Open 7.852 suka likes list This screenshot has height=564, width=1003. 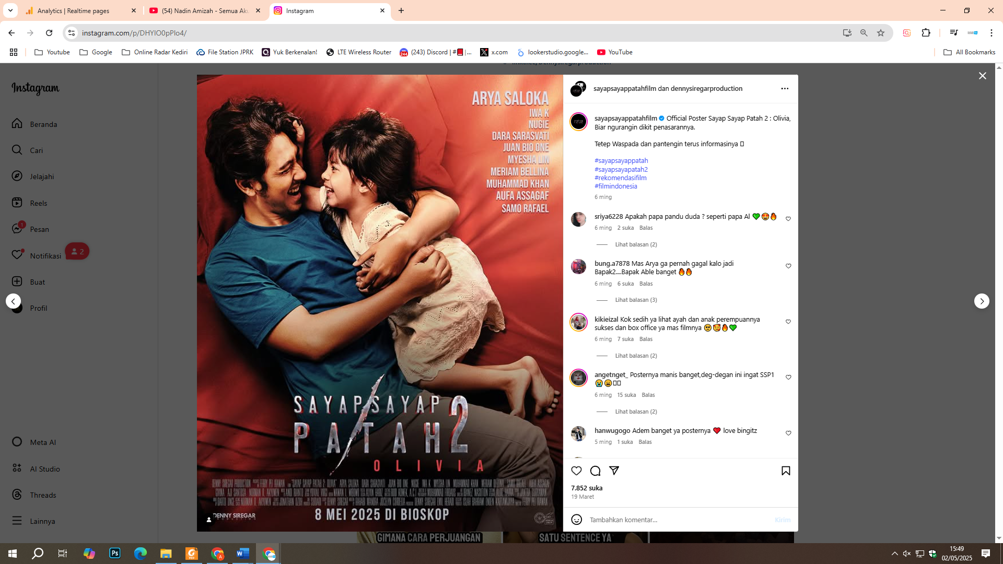coord(587,488)
